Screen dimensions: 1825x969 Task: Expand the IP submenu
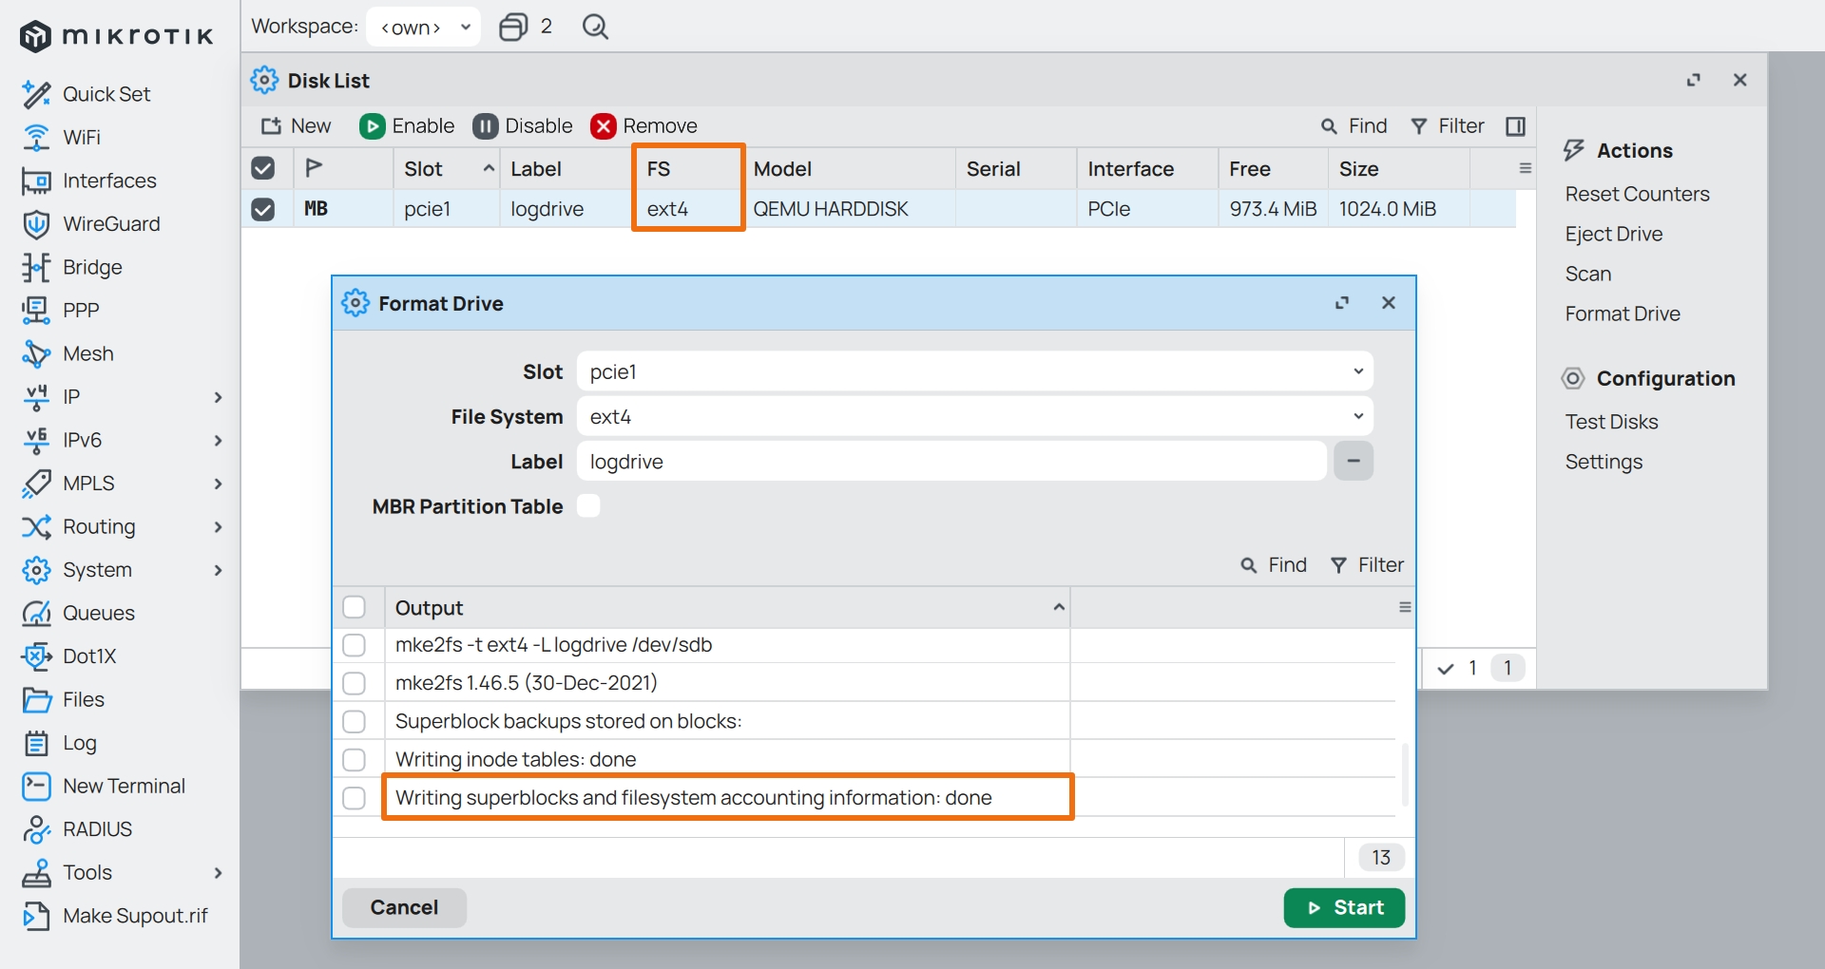coord(218,397)
